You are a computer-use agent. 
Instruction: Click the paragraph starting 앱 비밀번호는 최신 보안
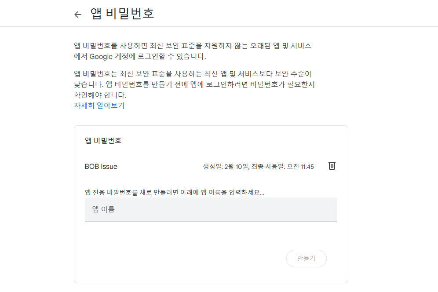(194, 84)
